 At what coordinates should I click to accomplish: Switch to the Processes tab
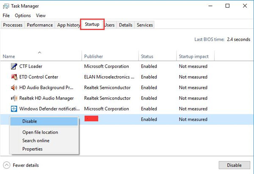[13, 25]
